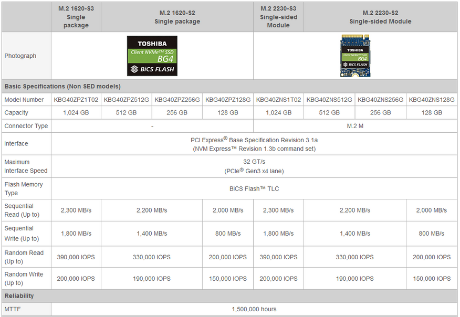Viewport: 460px width, 317px height.
Task: Click the M.2 2230 module photo
Action: pos(356,56)
